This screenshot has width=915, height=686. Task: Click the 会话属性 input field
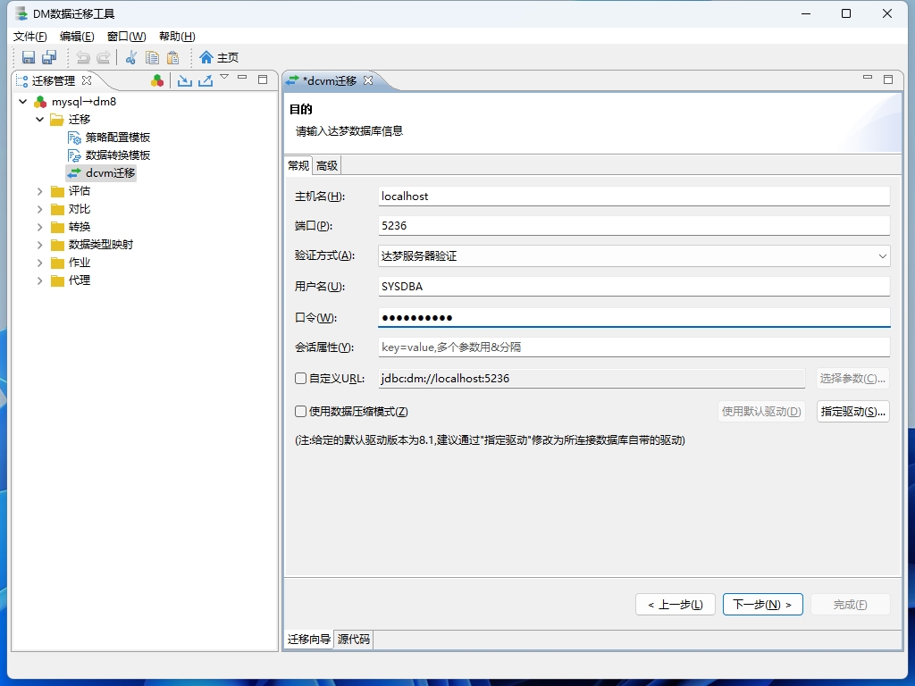click(634, 347)
